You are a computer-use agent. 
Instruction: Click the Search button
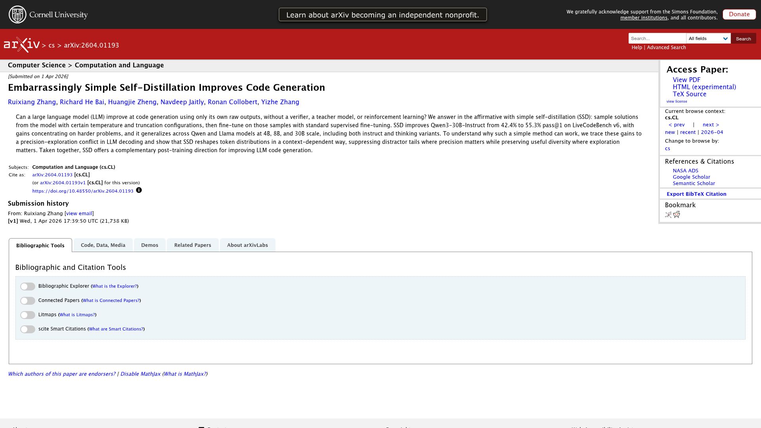tap(743, 38)
